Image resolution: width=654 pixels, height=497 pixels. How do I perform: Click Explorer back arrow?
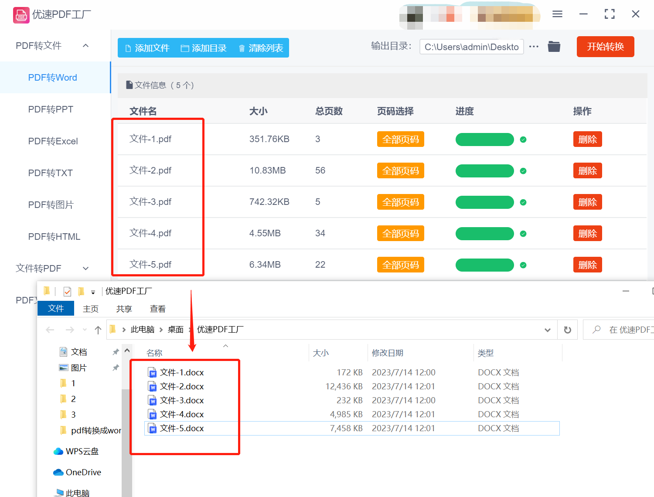tap(50, 330)
